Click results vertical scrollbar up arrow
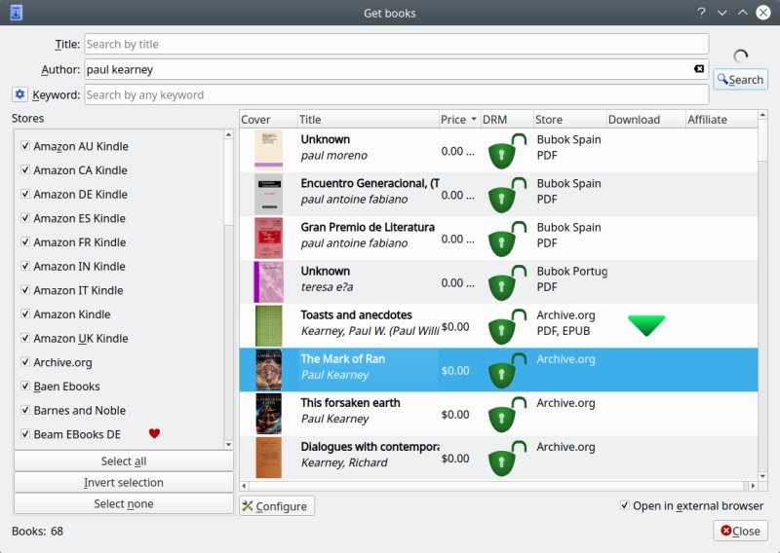The width and height of the screenshot is (780, 553). coord(762,115)
